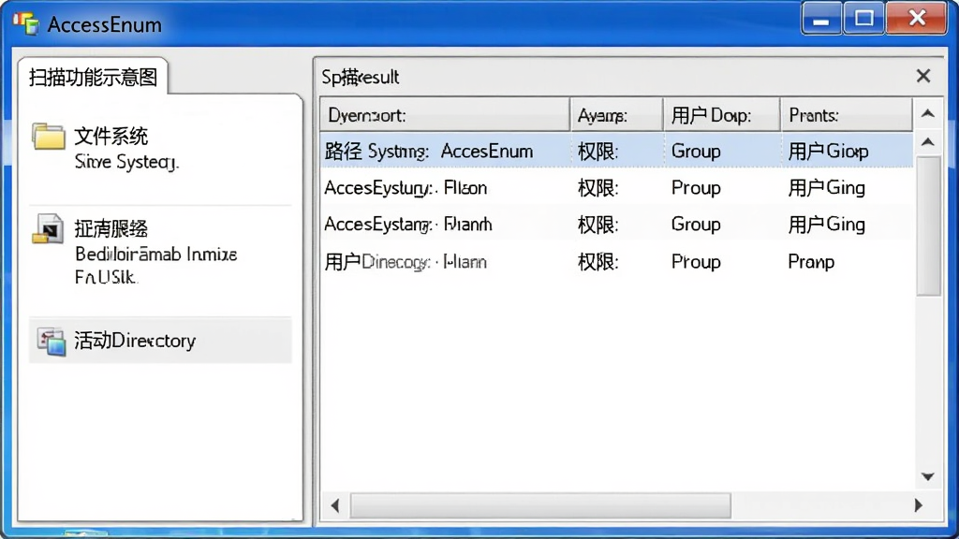The image size is (959, 539).
Task: Click the document icon above 活动Directory entry
Action: tap(49, 228)
